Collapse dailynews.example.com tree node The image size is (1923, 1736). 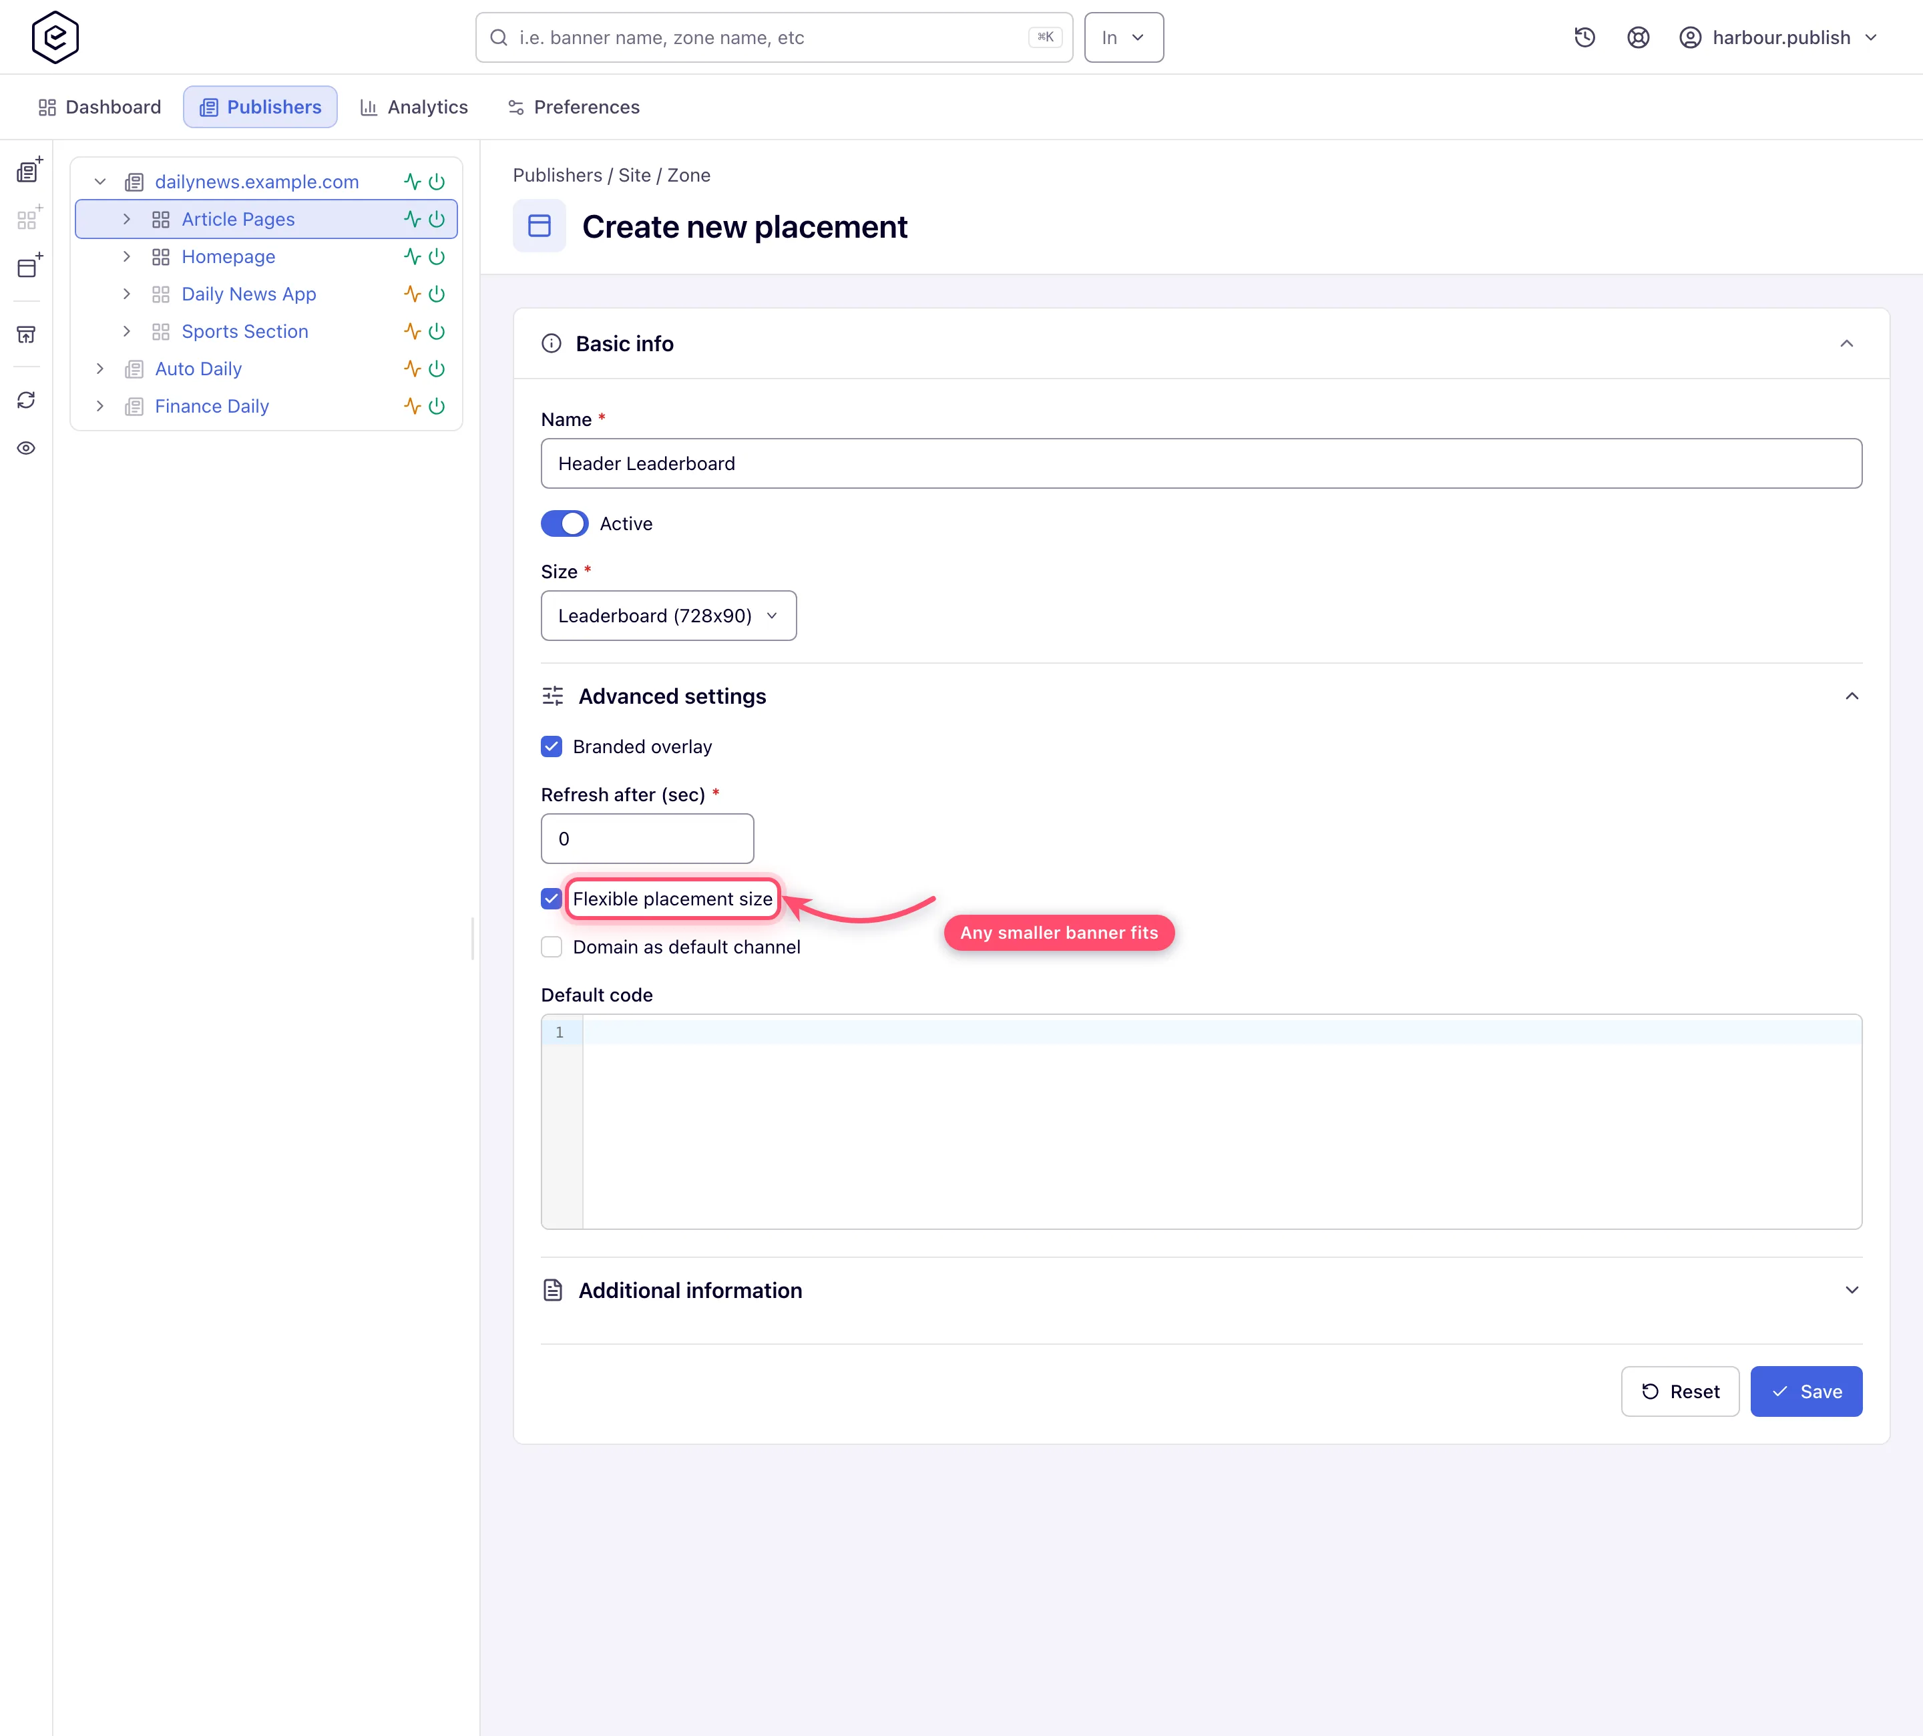[x=100, y=181]
